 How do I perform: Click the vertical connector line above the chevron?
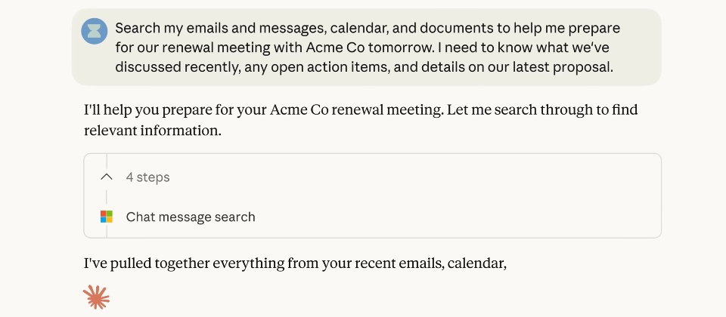coord(107,161)
